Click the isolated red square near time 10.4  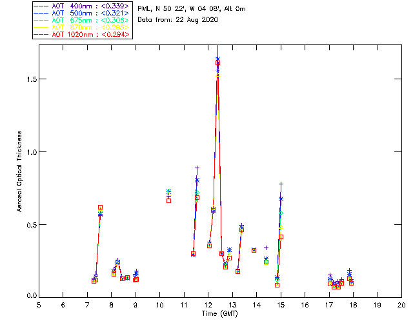[x=169, y=201]
